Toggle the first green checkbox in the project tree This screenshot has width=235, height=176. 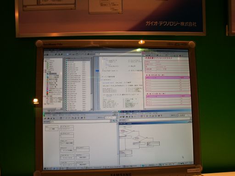point(48,63)
